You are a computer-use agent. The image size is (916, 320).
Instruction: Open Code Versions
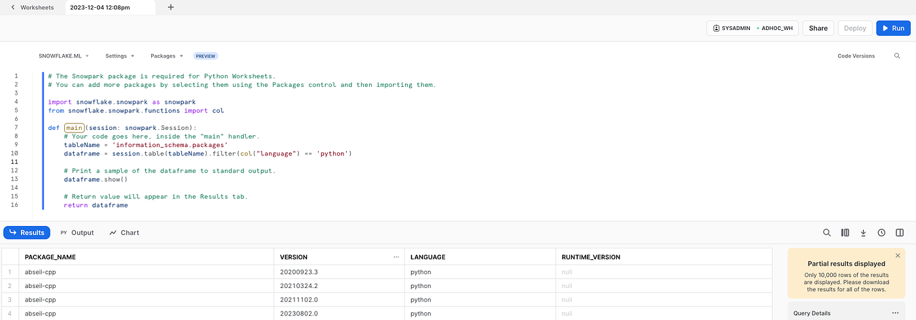856,56
